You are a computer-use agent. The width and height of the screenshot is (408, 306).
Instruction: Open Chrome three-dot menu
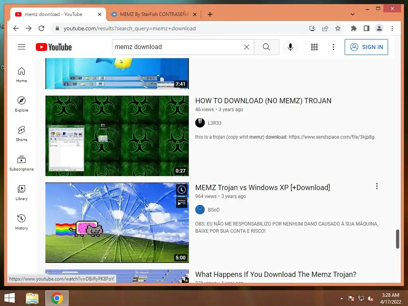tap(392, 28)
